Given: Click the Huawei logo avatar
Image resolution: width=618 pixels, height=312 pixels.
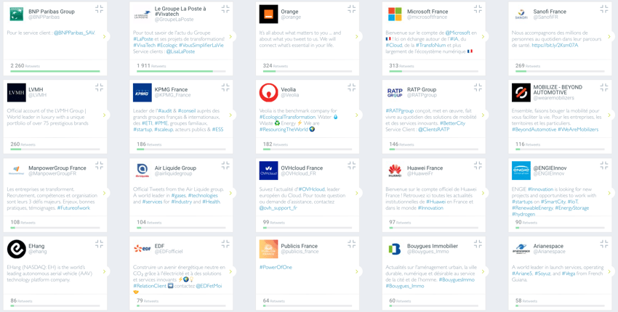Looking at the screenshot, I should point(395,171).
